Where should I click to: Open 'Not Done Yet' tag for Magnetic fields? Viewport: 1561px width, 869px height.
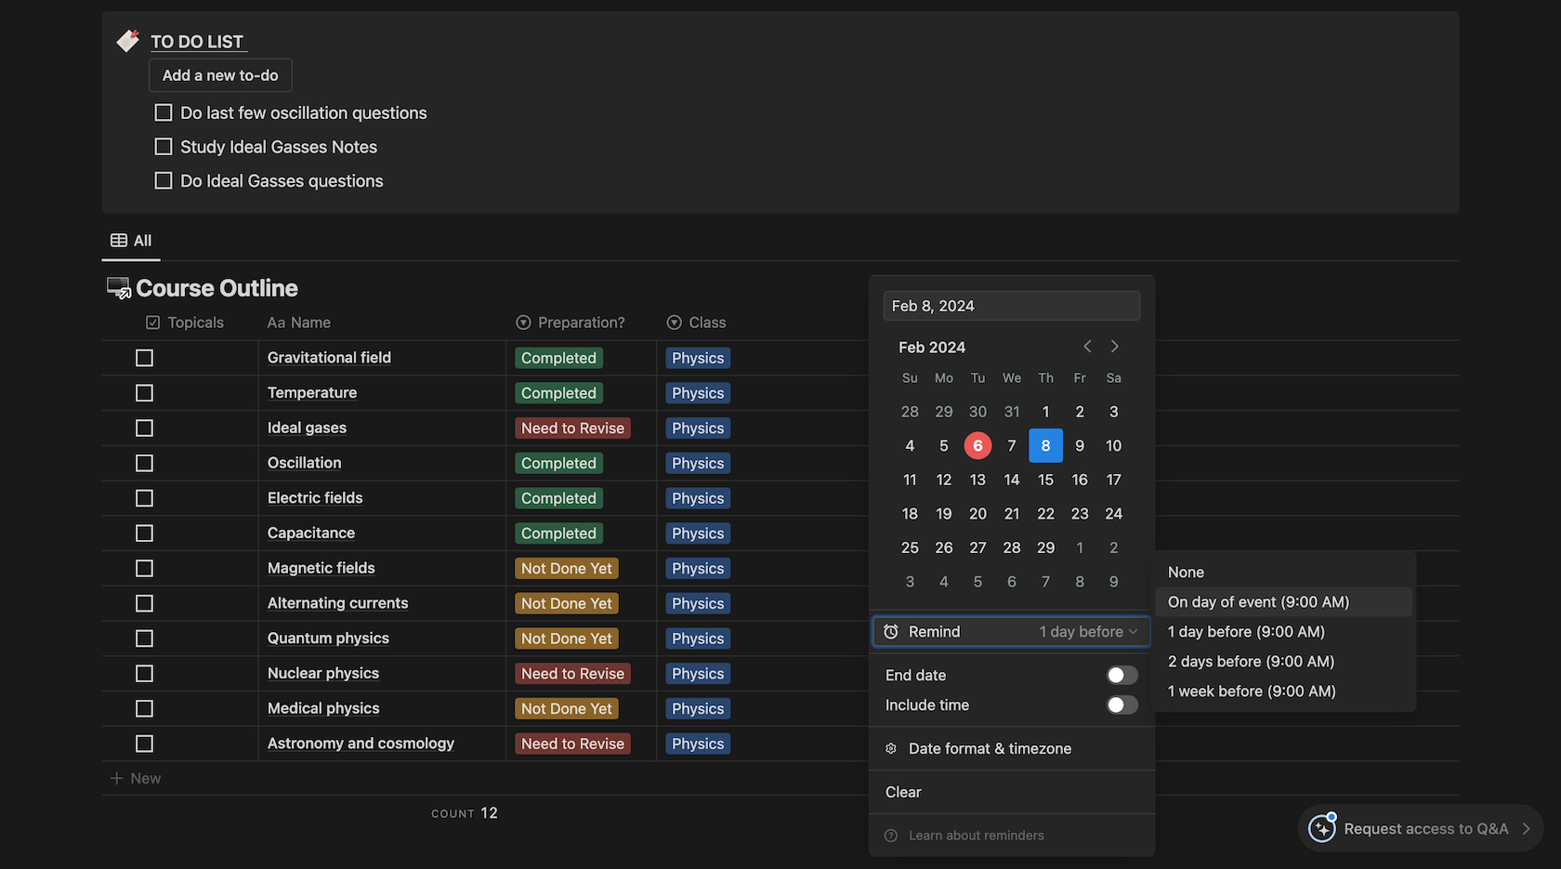[567, 569]
